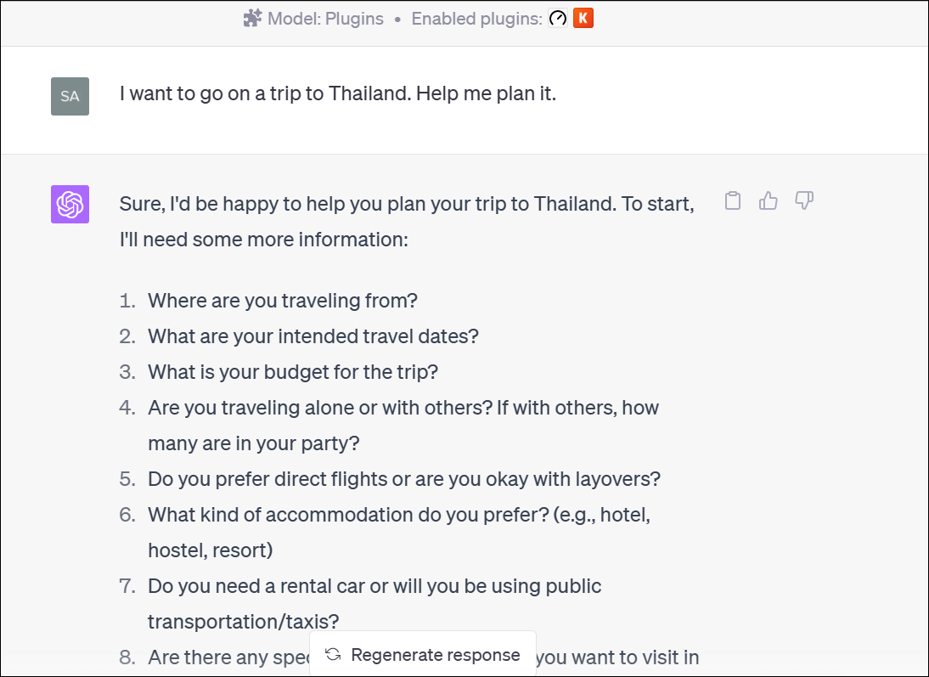Click the orange K plugin icon
The image size is (929, 677).
click(x=583, y=19)
